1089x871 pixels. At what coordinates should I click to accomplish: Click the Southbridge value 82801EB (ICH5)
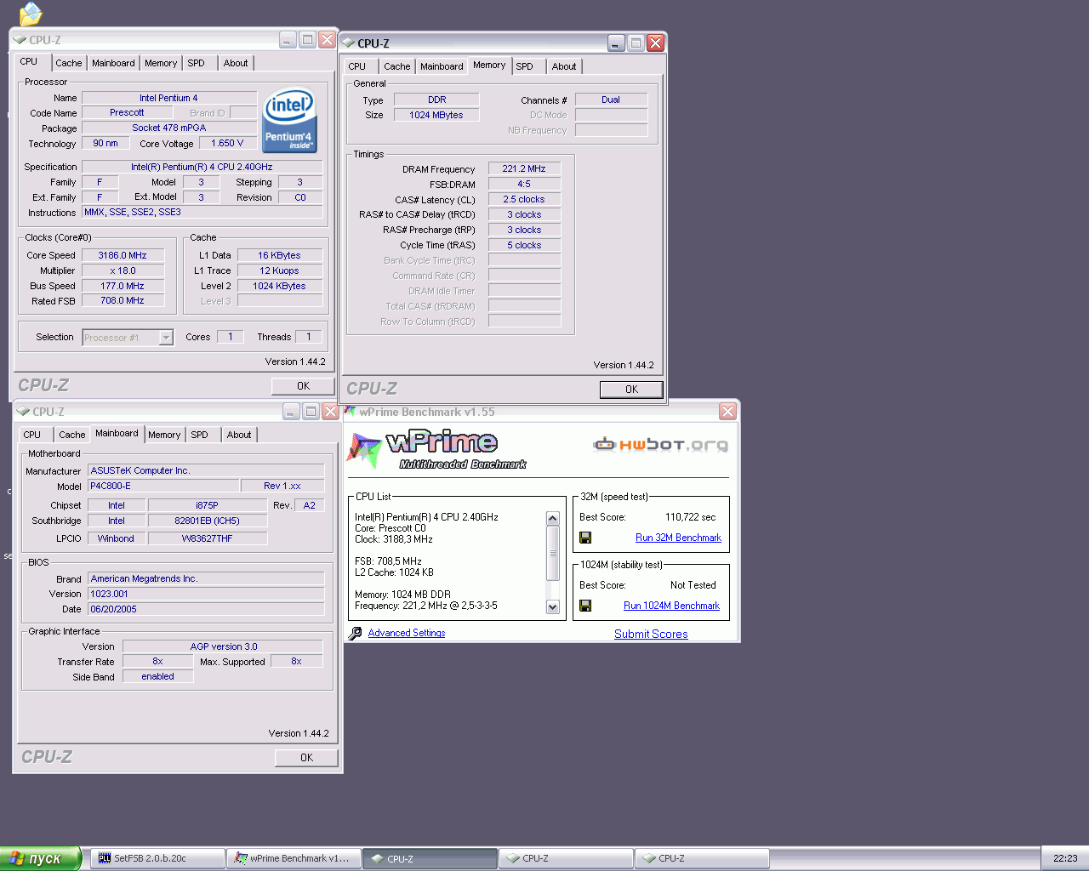click(208, 521)
